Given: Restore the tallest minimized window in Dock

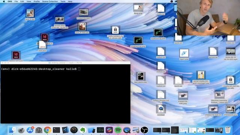Looking at the screenshot, I should click(x=175, y=130).
